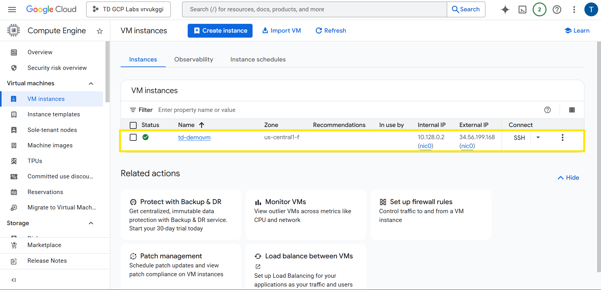Open column display options icon
Image resolution: width=601 pixels, height=290 pixels.
click(572, 110)
